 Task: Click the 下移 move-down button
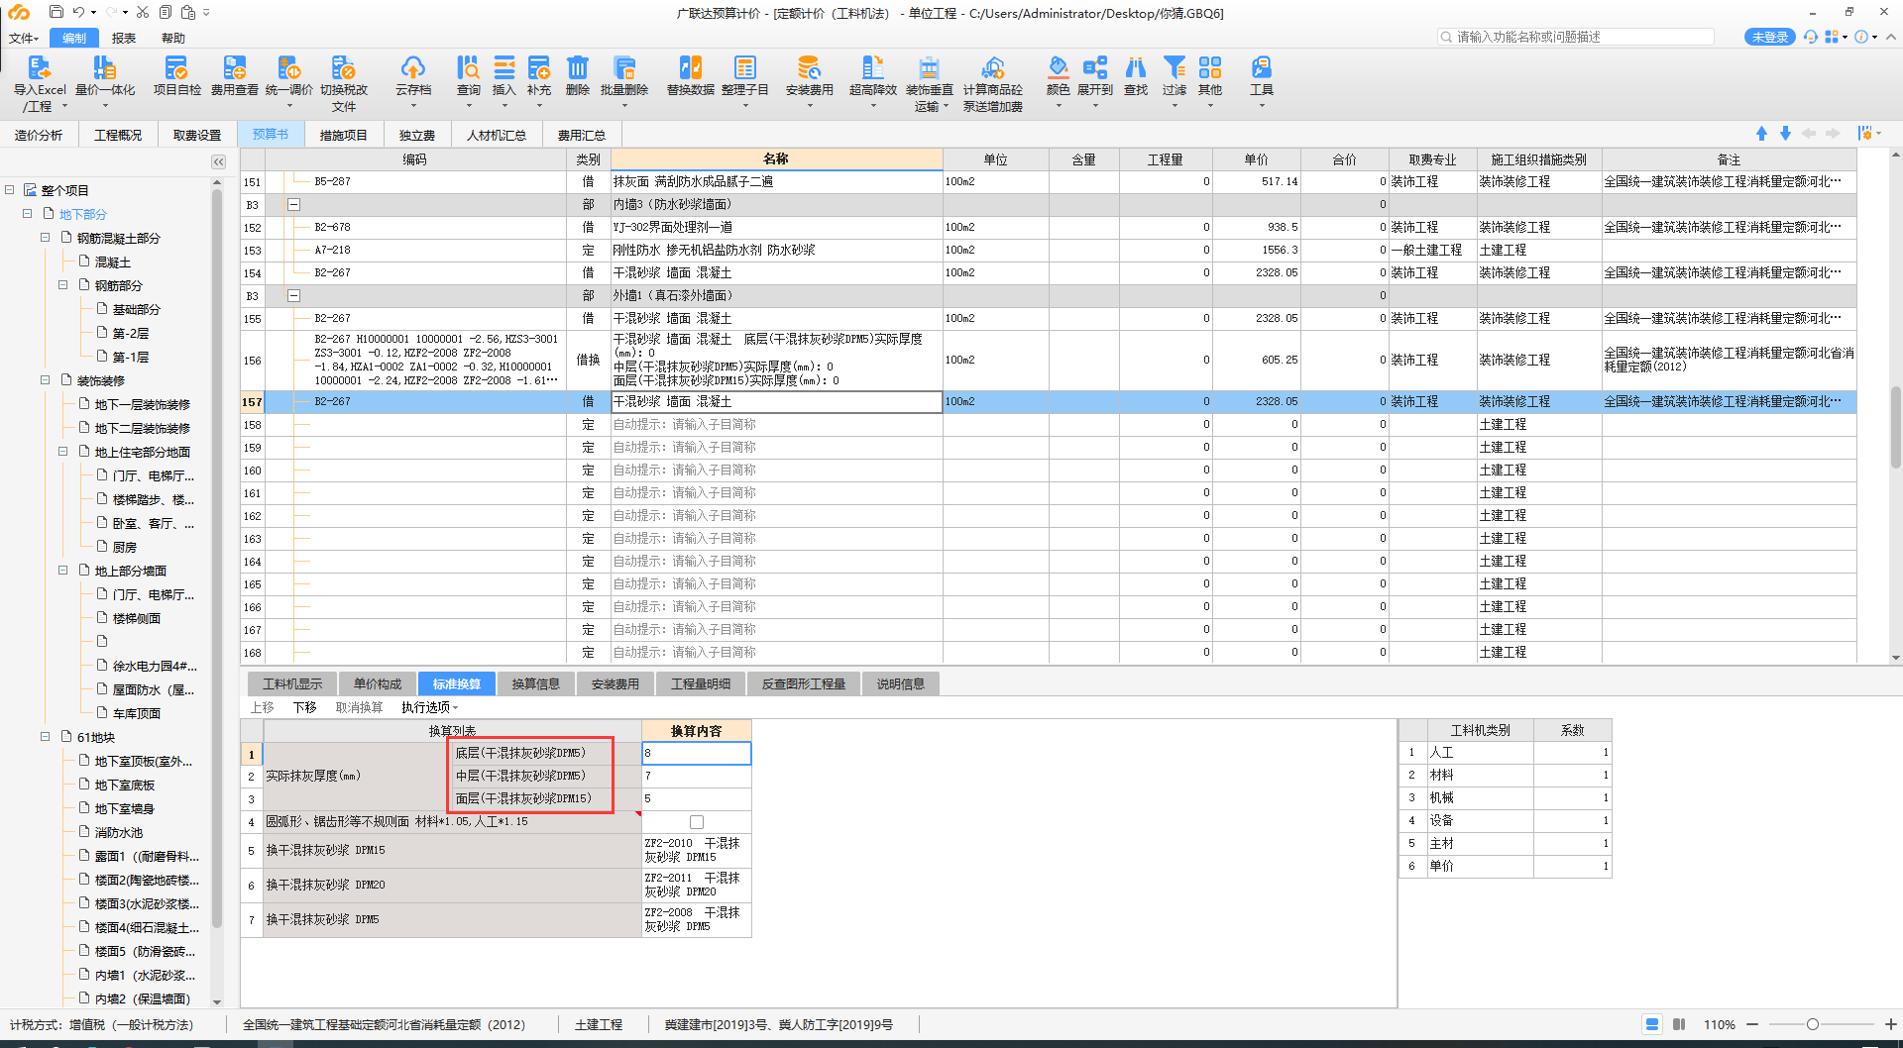304,707
